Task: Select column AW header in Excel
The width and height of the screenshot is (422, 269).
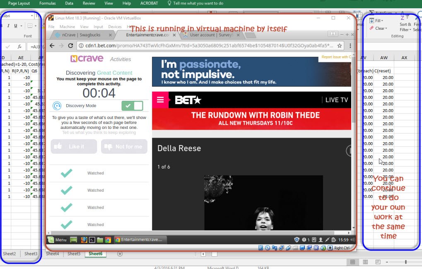Action: 384,58
